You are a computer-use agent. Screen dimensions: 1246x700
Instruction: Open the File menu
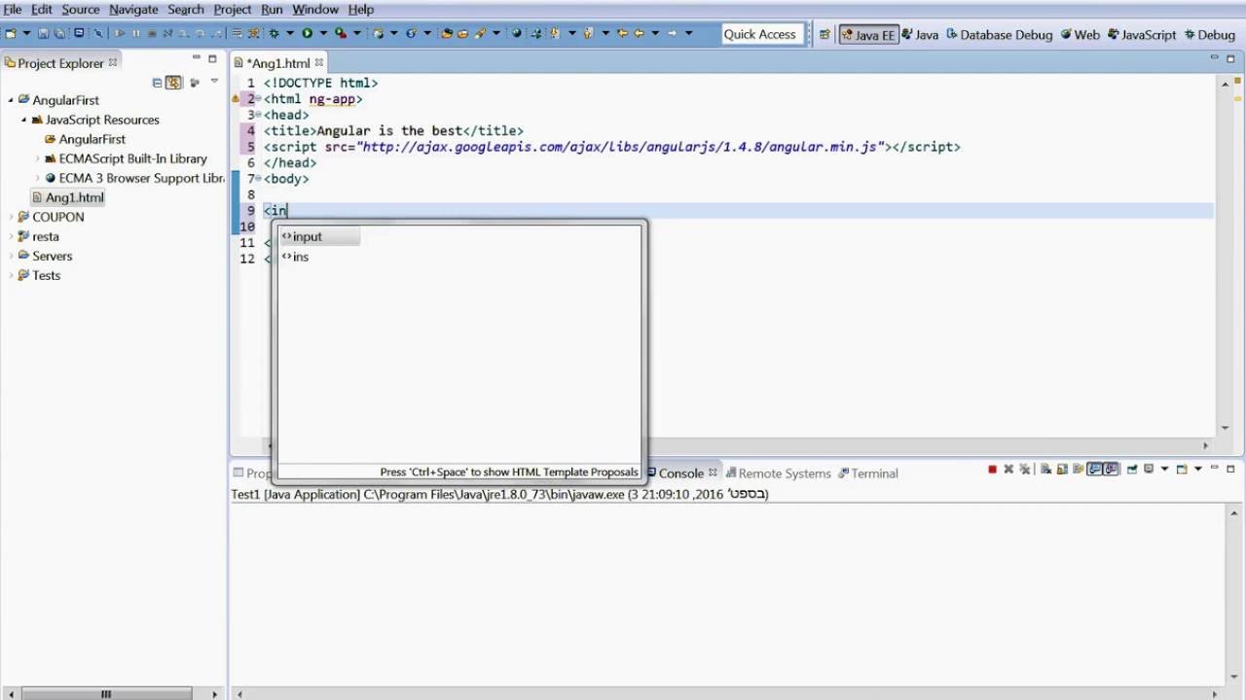pyautogui.click(x=13, y=9)
